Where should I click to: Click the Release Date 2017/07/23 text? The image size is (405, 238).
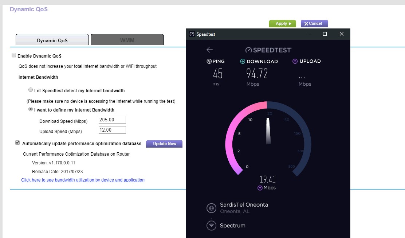(57, 172)
